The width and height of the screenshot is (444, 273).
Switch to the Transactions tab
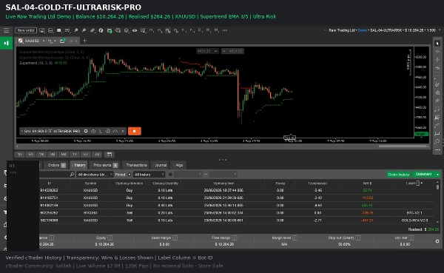(135, 165)
